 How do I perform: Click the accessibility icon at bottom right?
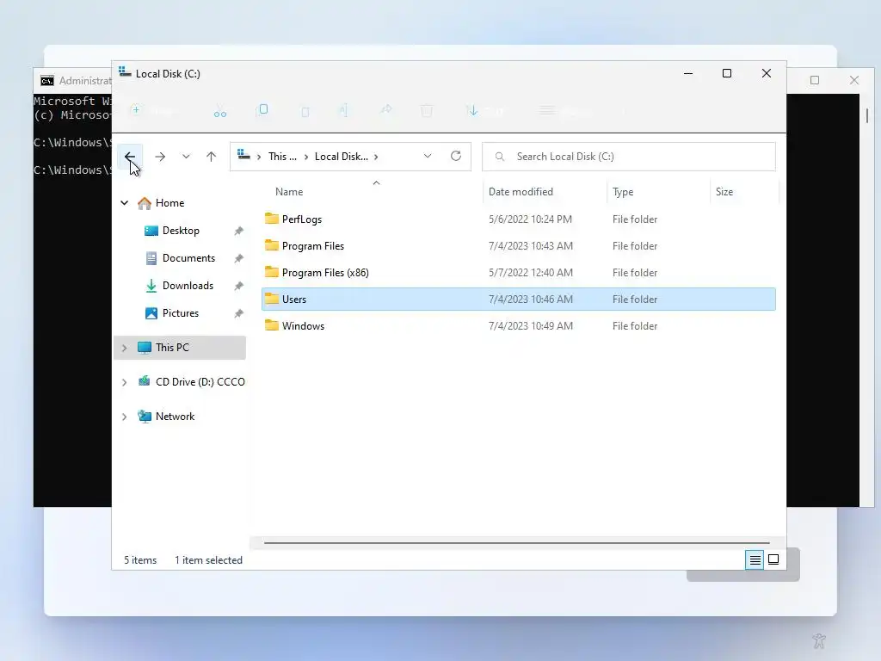click(x=819, y=640)
